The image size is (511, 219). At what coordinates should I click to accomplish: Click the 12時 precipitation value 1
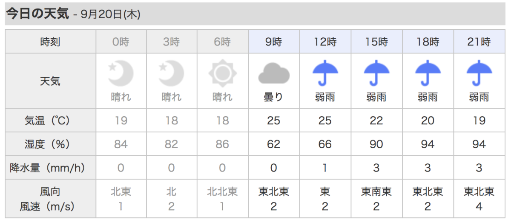325,168
